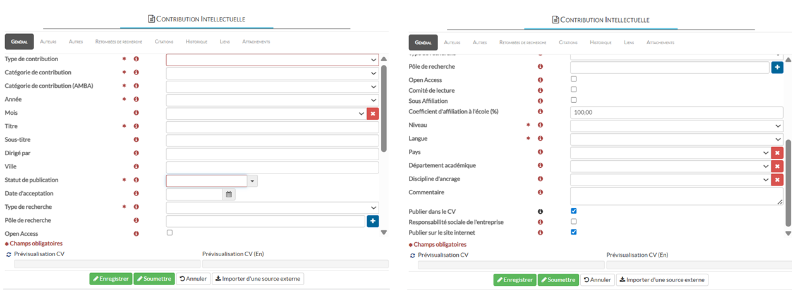Click the info icon beside Niveau
The image size is (809, 299).
tap(540, 126)
